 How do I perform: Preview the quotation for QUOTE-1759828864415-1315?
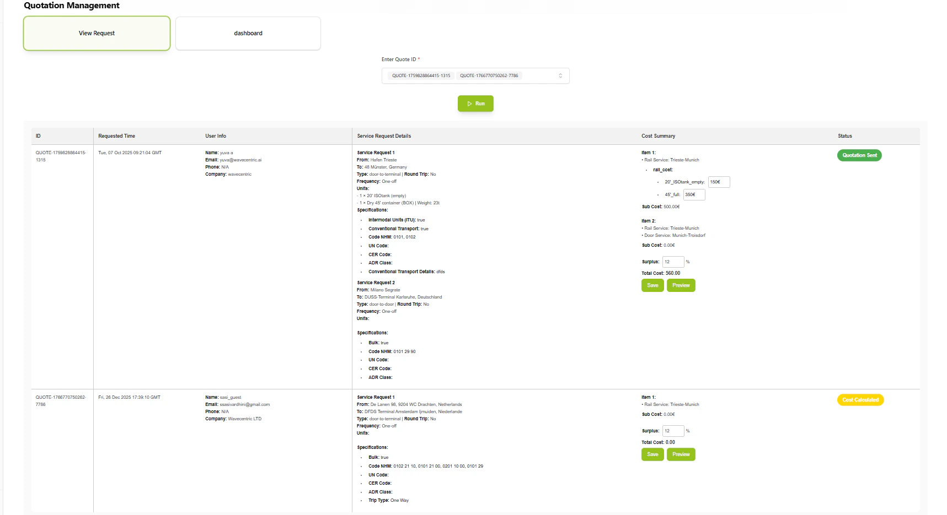(x=681, y=285)
